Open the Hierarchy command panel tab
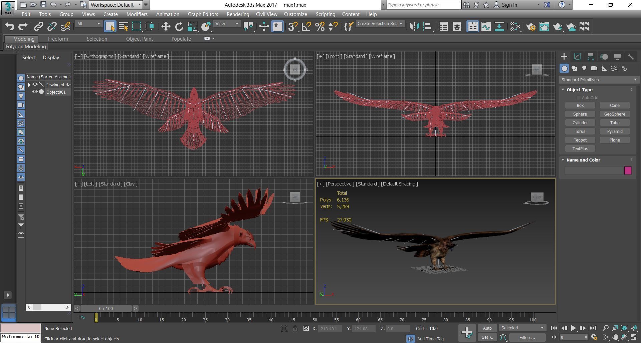 (591, 57)
